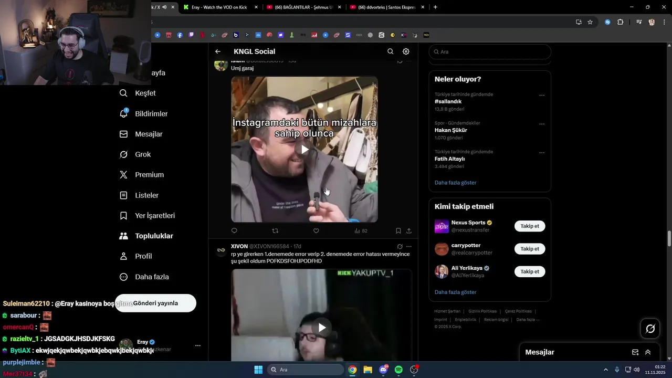Open Hizmet Şartları footer link
The image size is (672, 378).
pos(447,311)
